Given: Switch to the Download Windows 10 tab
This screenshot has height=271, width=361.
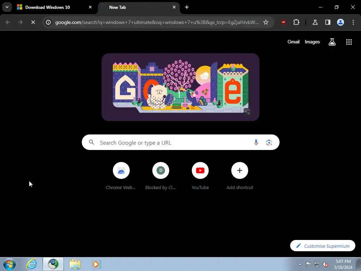Looking at the screenshot, I should tap(54, 7).
